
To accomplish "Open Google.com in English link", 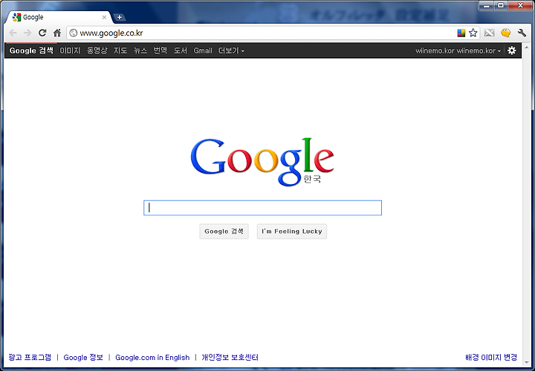I will pyautogui.click(x=152, y=357).
